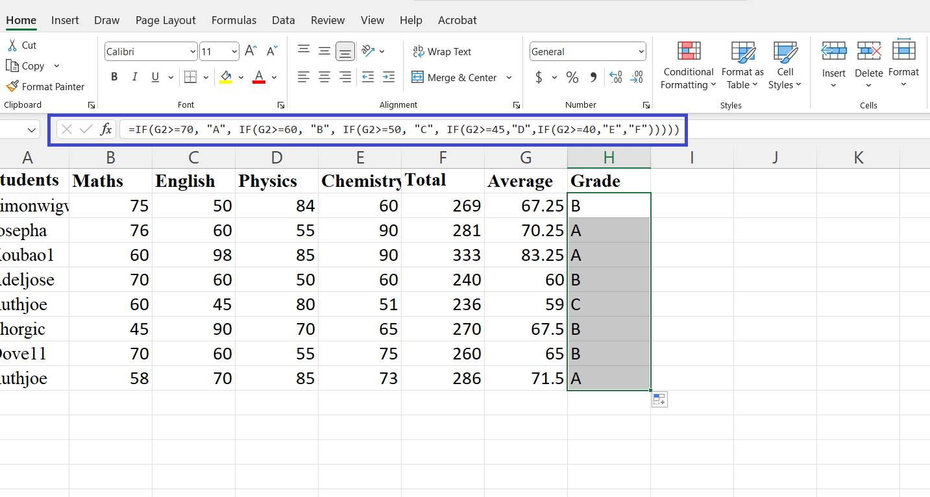Image resolution: width=930 pixels, height=497 pixels.
Task: Toggle Bold formatting
Action: 114,77
